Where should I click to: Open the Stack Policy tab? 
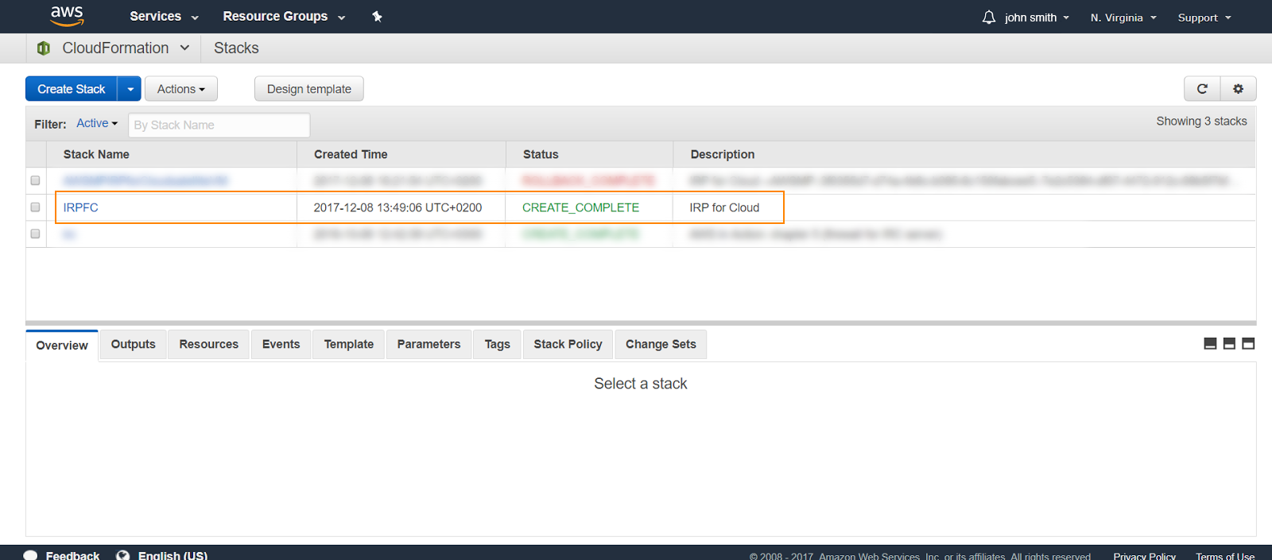point(568,344)
